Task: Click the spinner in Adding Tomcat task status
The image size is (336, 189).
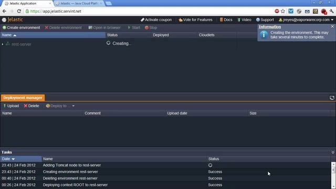Action: point(210,165)
